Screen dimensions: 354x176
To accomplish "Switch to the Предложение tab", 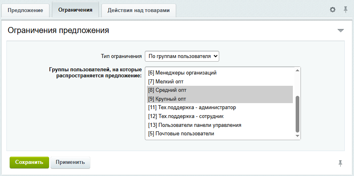I will pyautogui.click(x=25, y=10).
